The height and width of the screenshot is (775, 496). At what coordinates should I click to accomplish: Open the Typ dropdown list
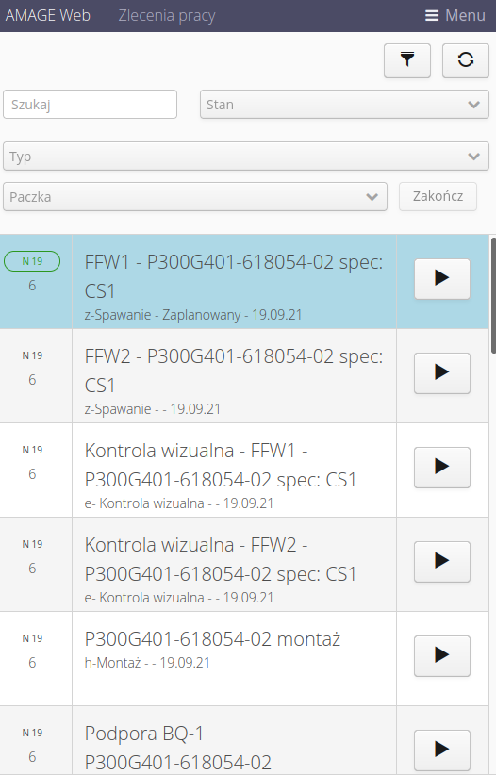(x=246, y=157)
